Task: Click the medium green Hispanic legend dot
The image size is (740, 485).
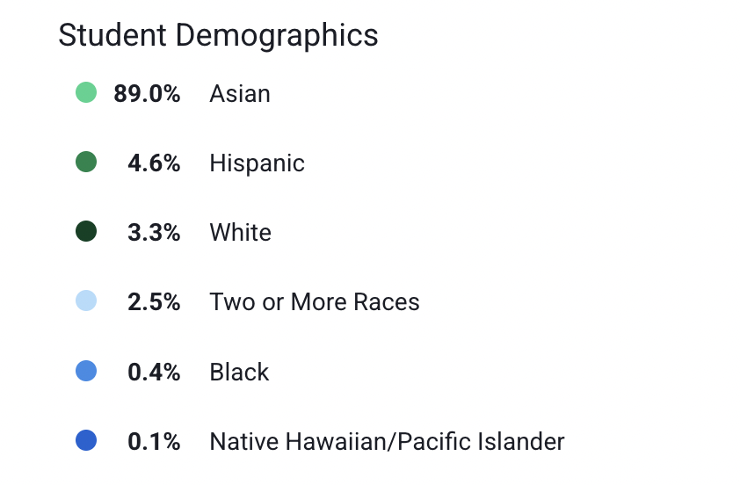Action: pos(86,162)
